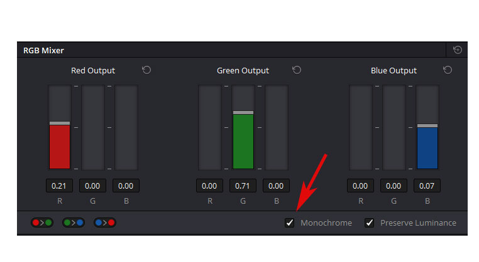Uncheck the Monochrome checkbox

click(289, 223)
